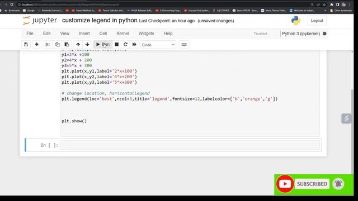Click the Last Checkpoint status text
358x201 pixels.
pyautogui.click(x=167, y=21)
